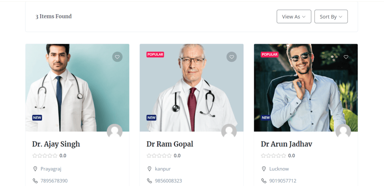Click author avatar on Dr Arun Jadhav card

343,131
